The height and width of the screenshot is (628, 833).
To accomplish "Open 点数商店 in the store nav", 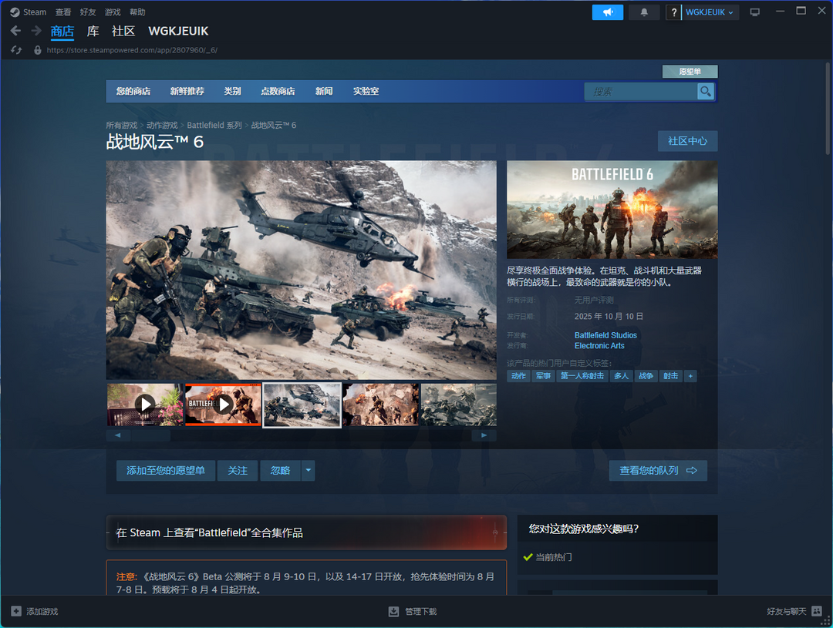I will click(278, 91).
